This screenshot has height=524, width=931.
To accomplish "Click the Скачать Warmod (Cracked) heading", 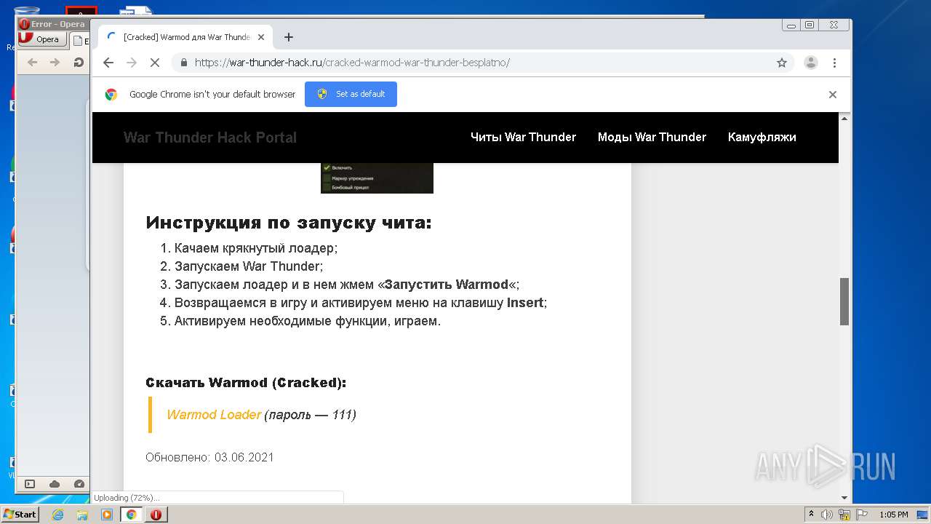I will click(246, 383).
